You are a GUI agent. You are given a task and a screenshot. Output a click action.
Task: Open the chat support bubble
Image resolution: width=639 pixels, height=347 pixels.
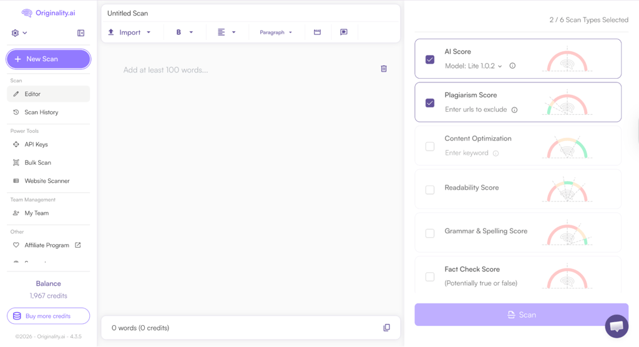click(617, 326)
